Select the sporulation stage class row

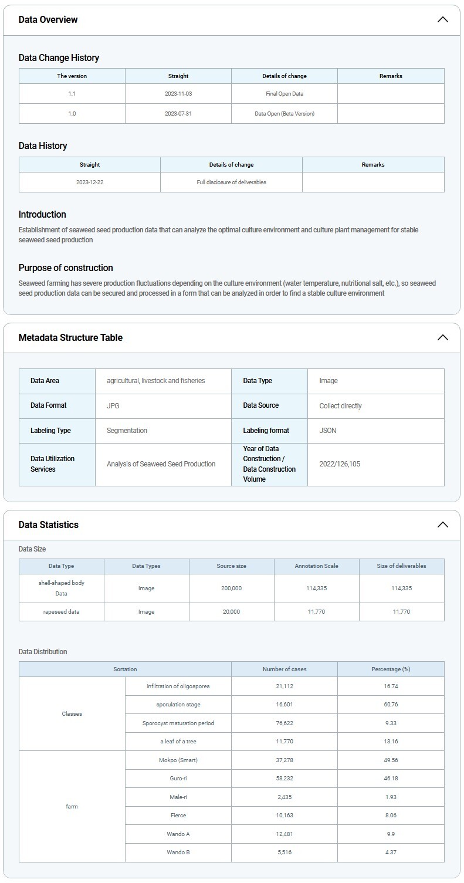[178, 704]
